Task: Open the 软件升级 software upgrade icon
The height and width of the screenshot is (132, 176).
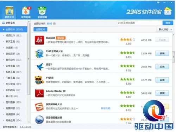Action: coord(26,11)
